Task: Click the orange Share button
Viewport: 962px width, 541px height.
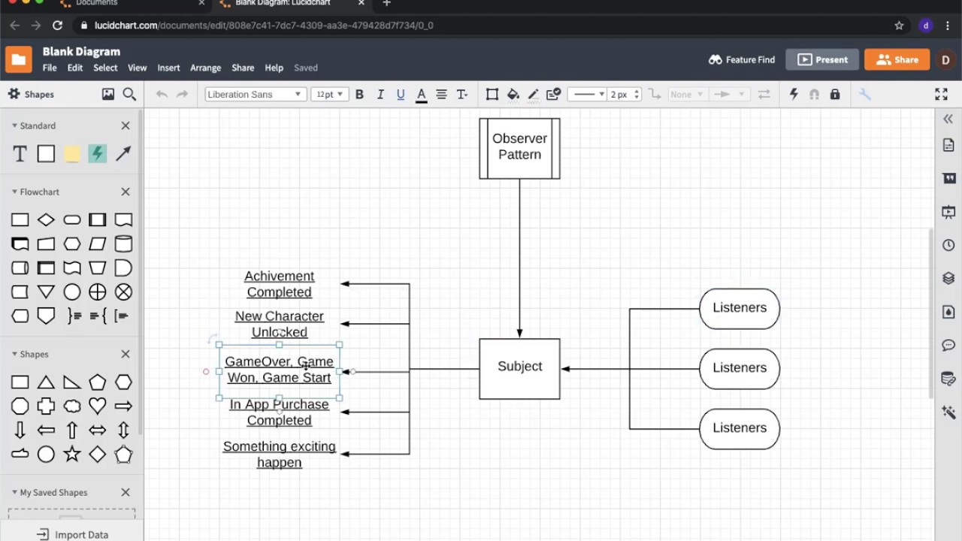Action: pos(897,59)
